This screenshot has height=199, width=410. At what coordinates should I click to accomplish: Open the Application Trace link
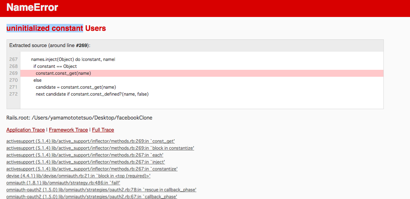point(25,130)
